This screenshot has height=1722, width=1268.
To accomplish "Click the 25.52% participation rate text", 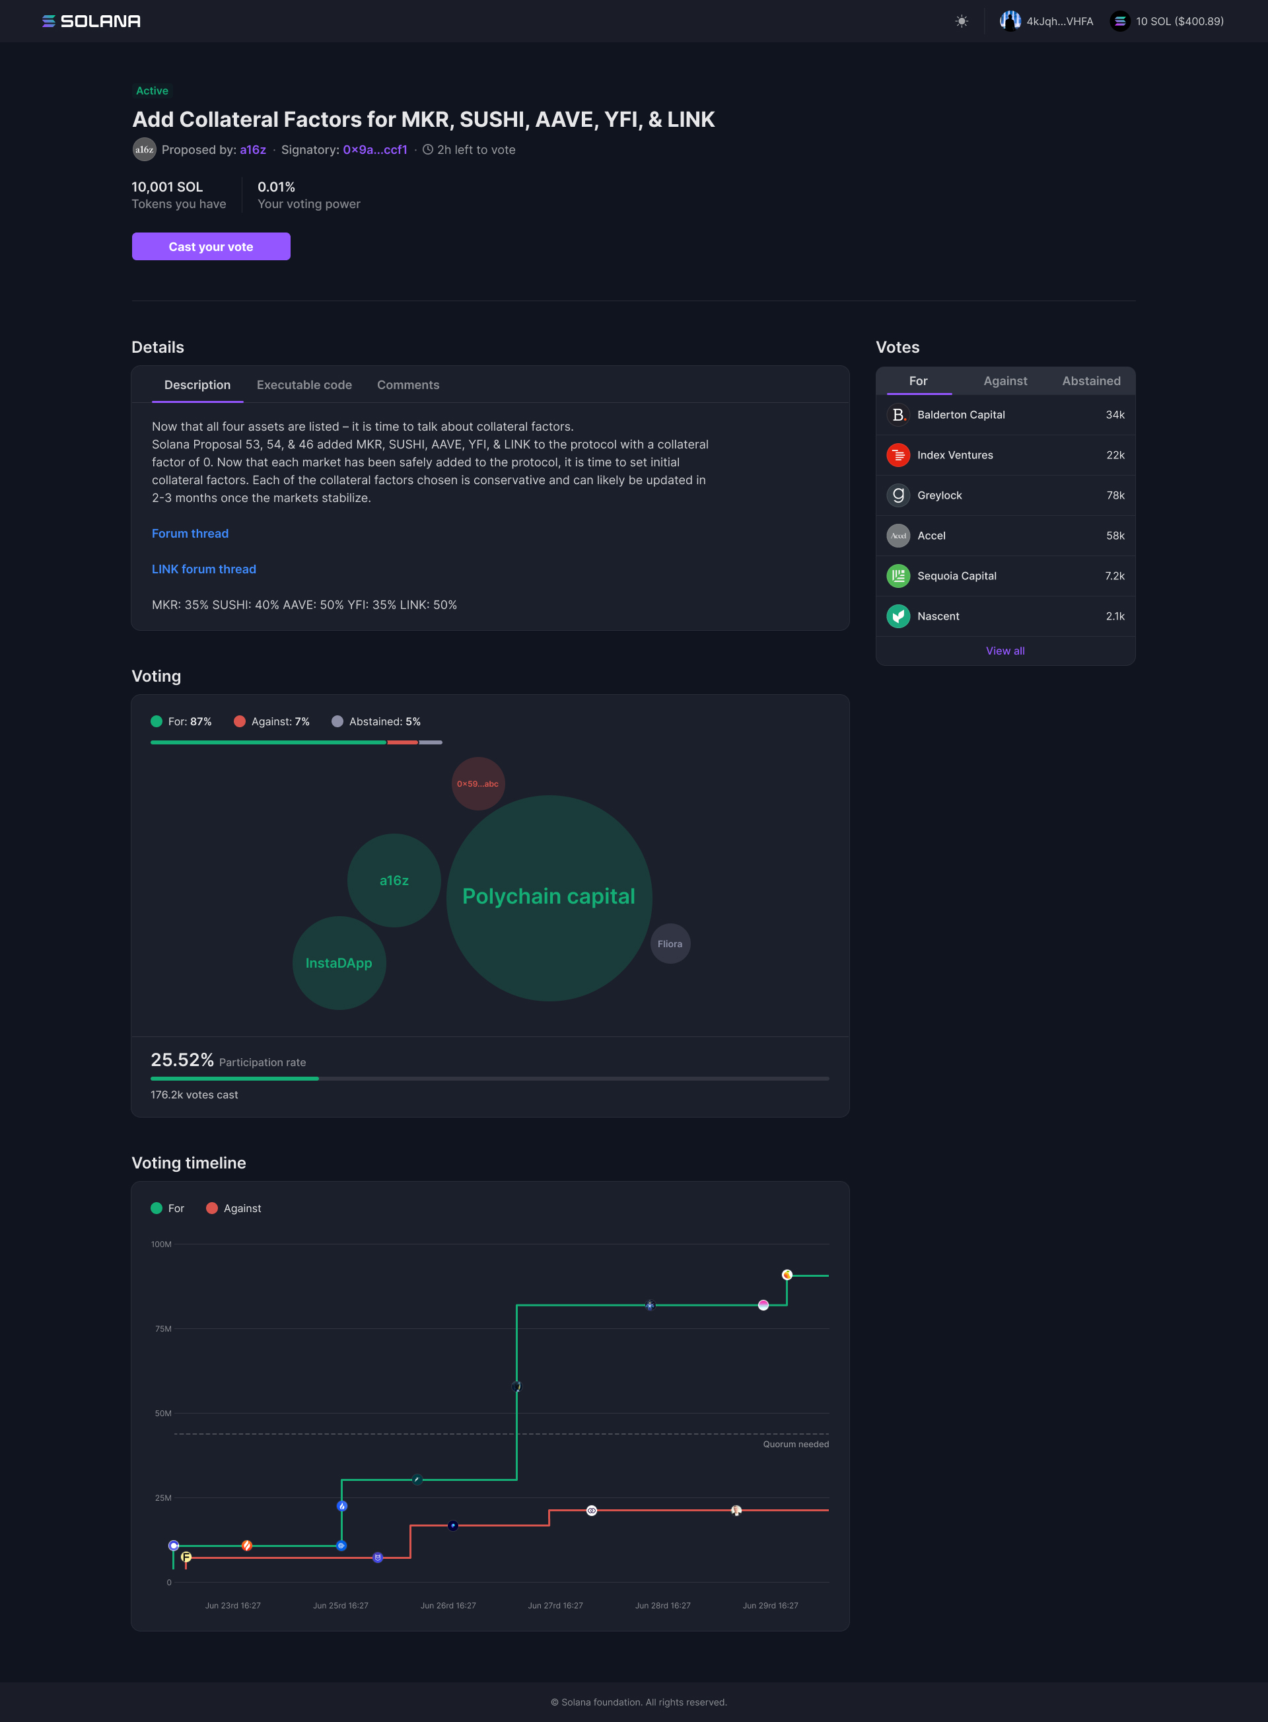I will coord(182,1059).
